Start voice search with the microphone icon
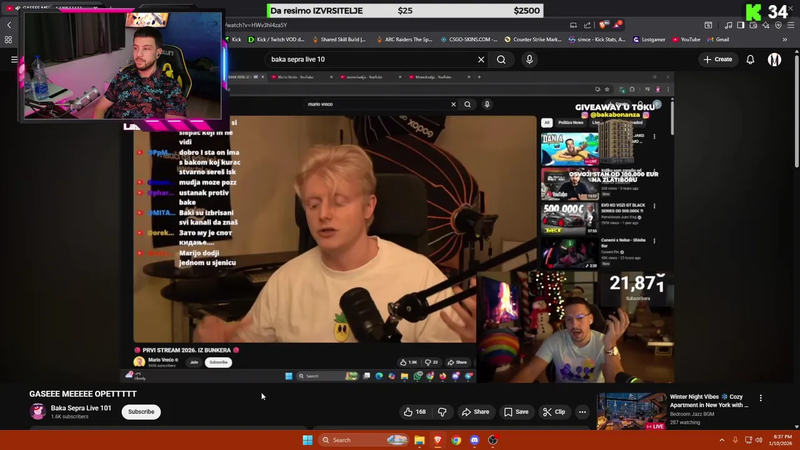 coord(529,59)
